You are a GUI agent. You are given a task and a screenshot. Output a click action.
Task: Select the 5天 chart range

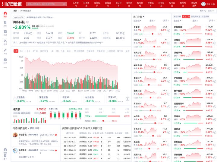pyautogui.click(x=21, y=51)
